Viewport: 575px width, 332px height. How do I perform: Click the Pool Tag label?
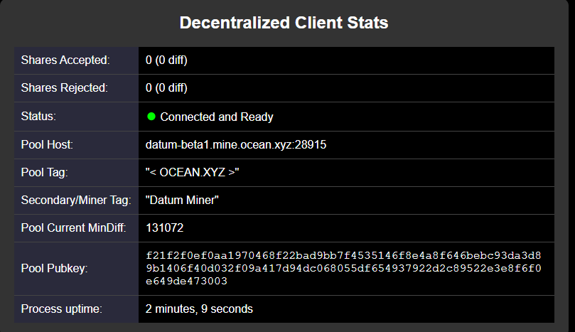pyautogui.click(x=43, y=173)
